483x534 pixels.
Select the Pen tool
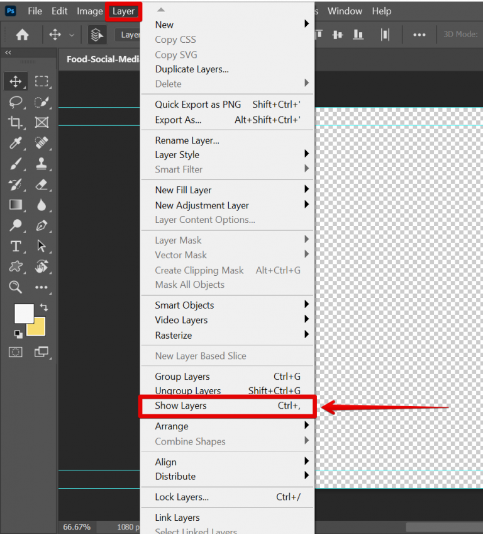coord(42,225)
